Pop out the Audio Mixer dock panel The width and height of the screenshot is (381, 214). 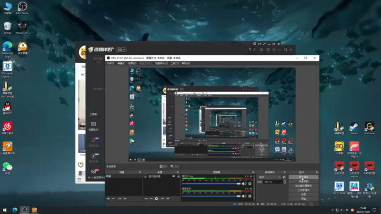[253, 172]
